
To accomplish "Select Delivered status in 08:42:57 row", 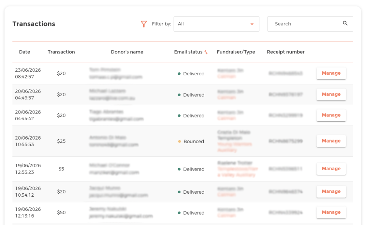I will click(x=191, y=74).
